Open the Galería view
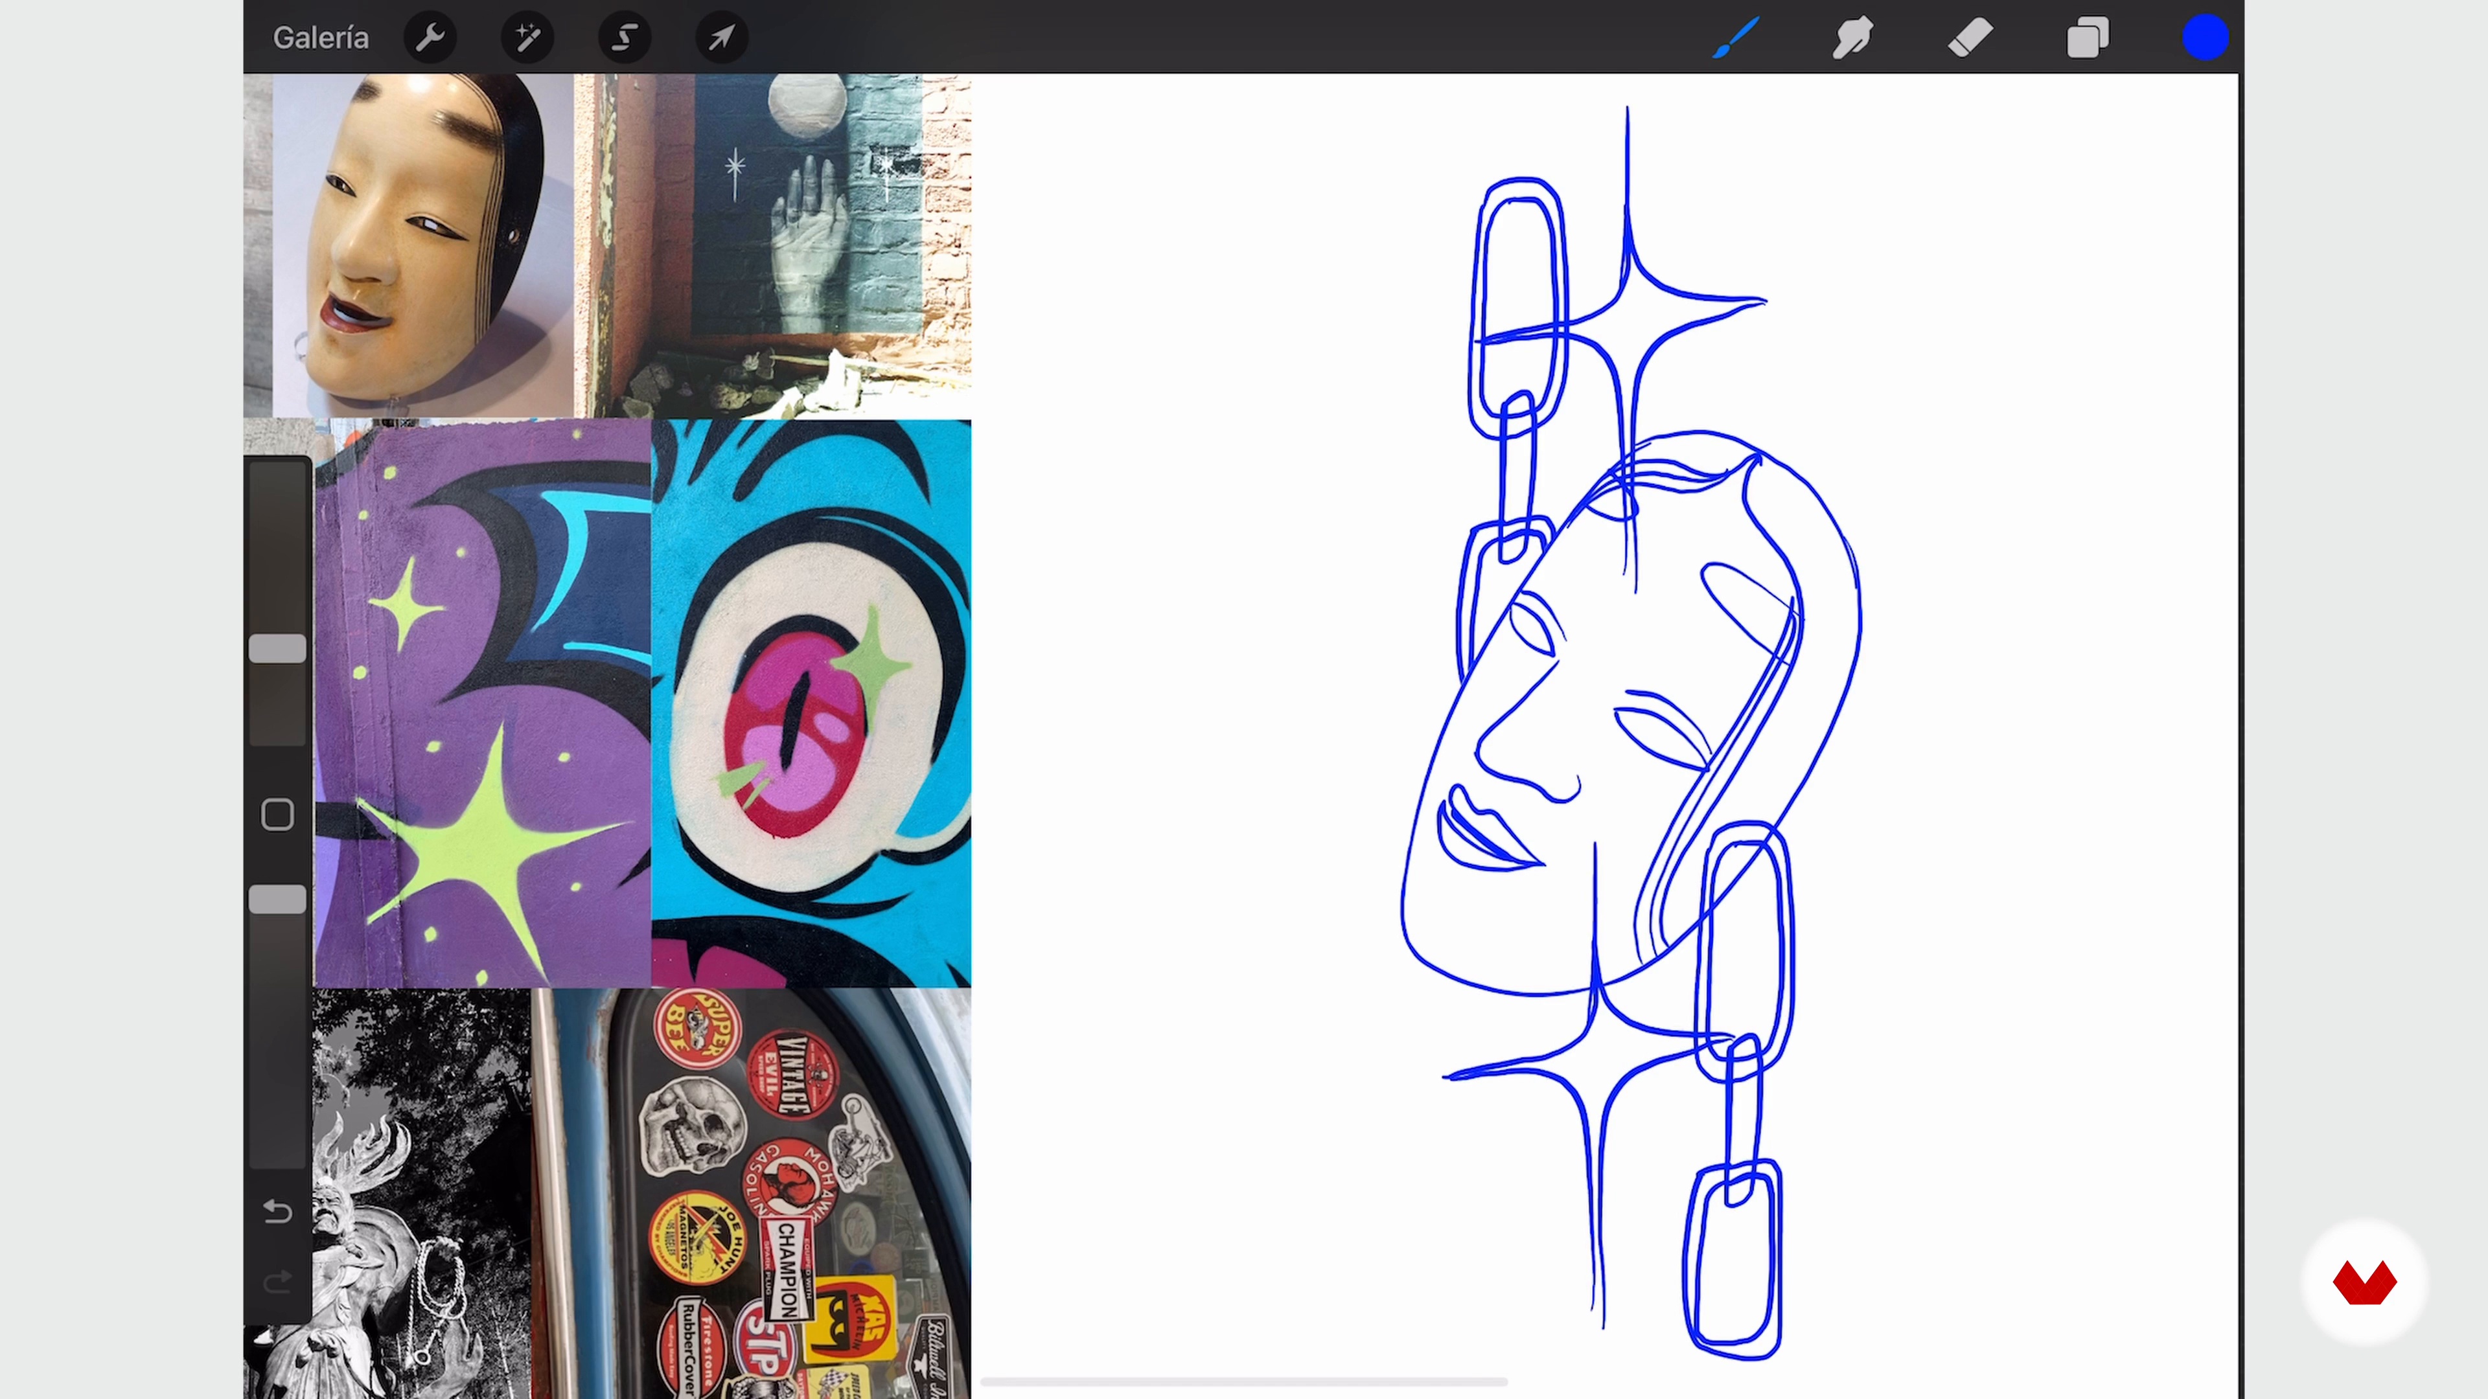 tap(321, 38)
